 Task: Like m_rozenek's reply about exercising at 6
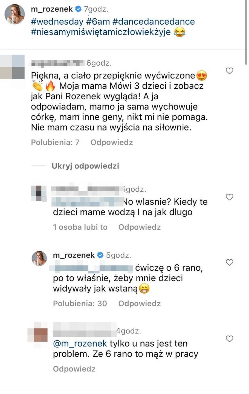coord(229,262)
